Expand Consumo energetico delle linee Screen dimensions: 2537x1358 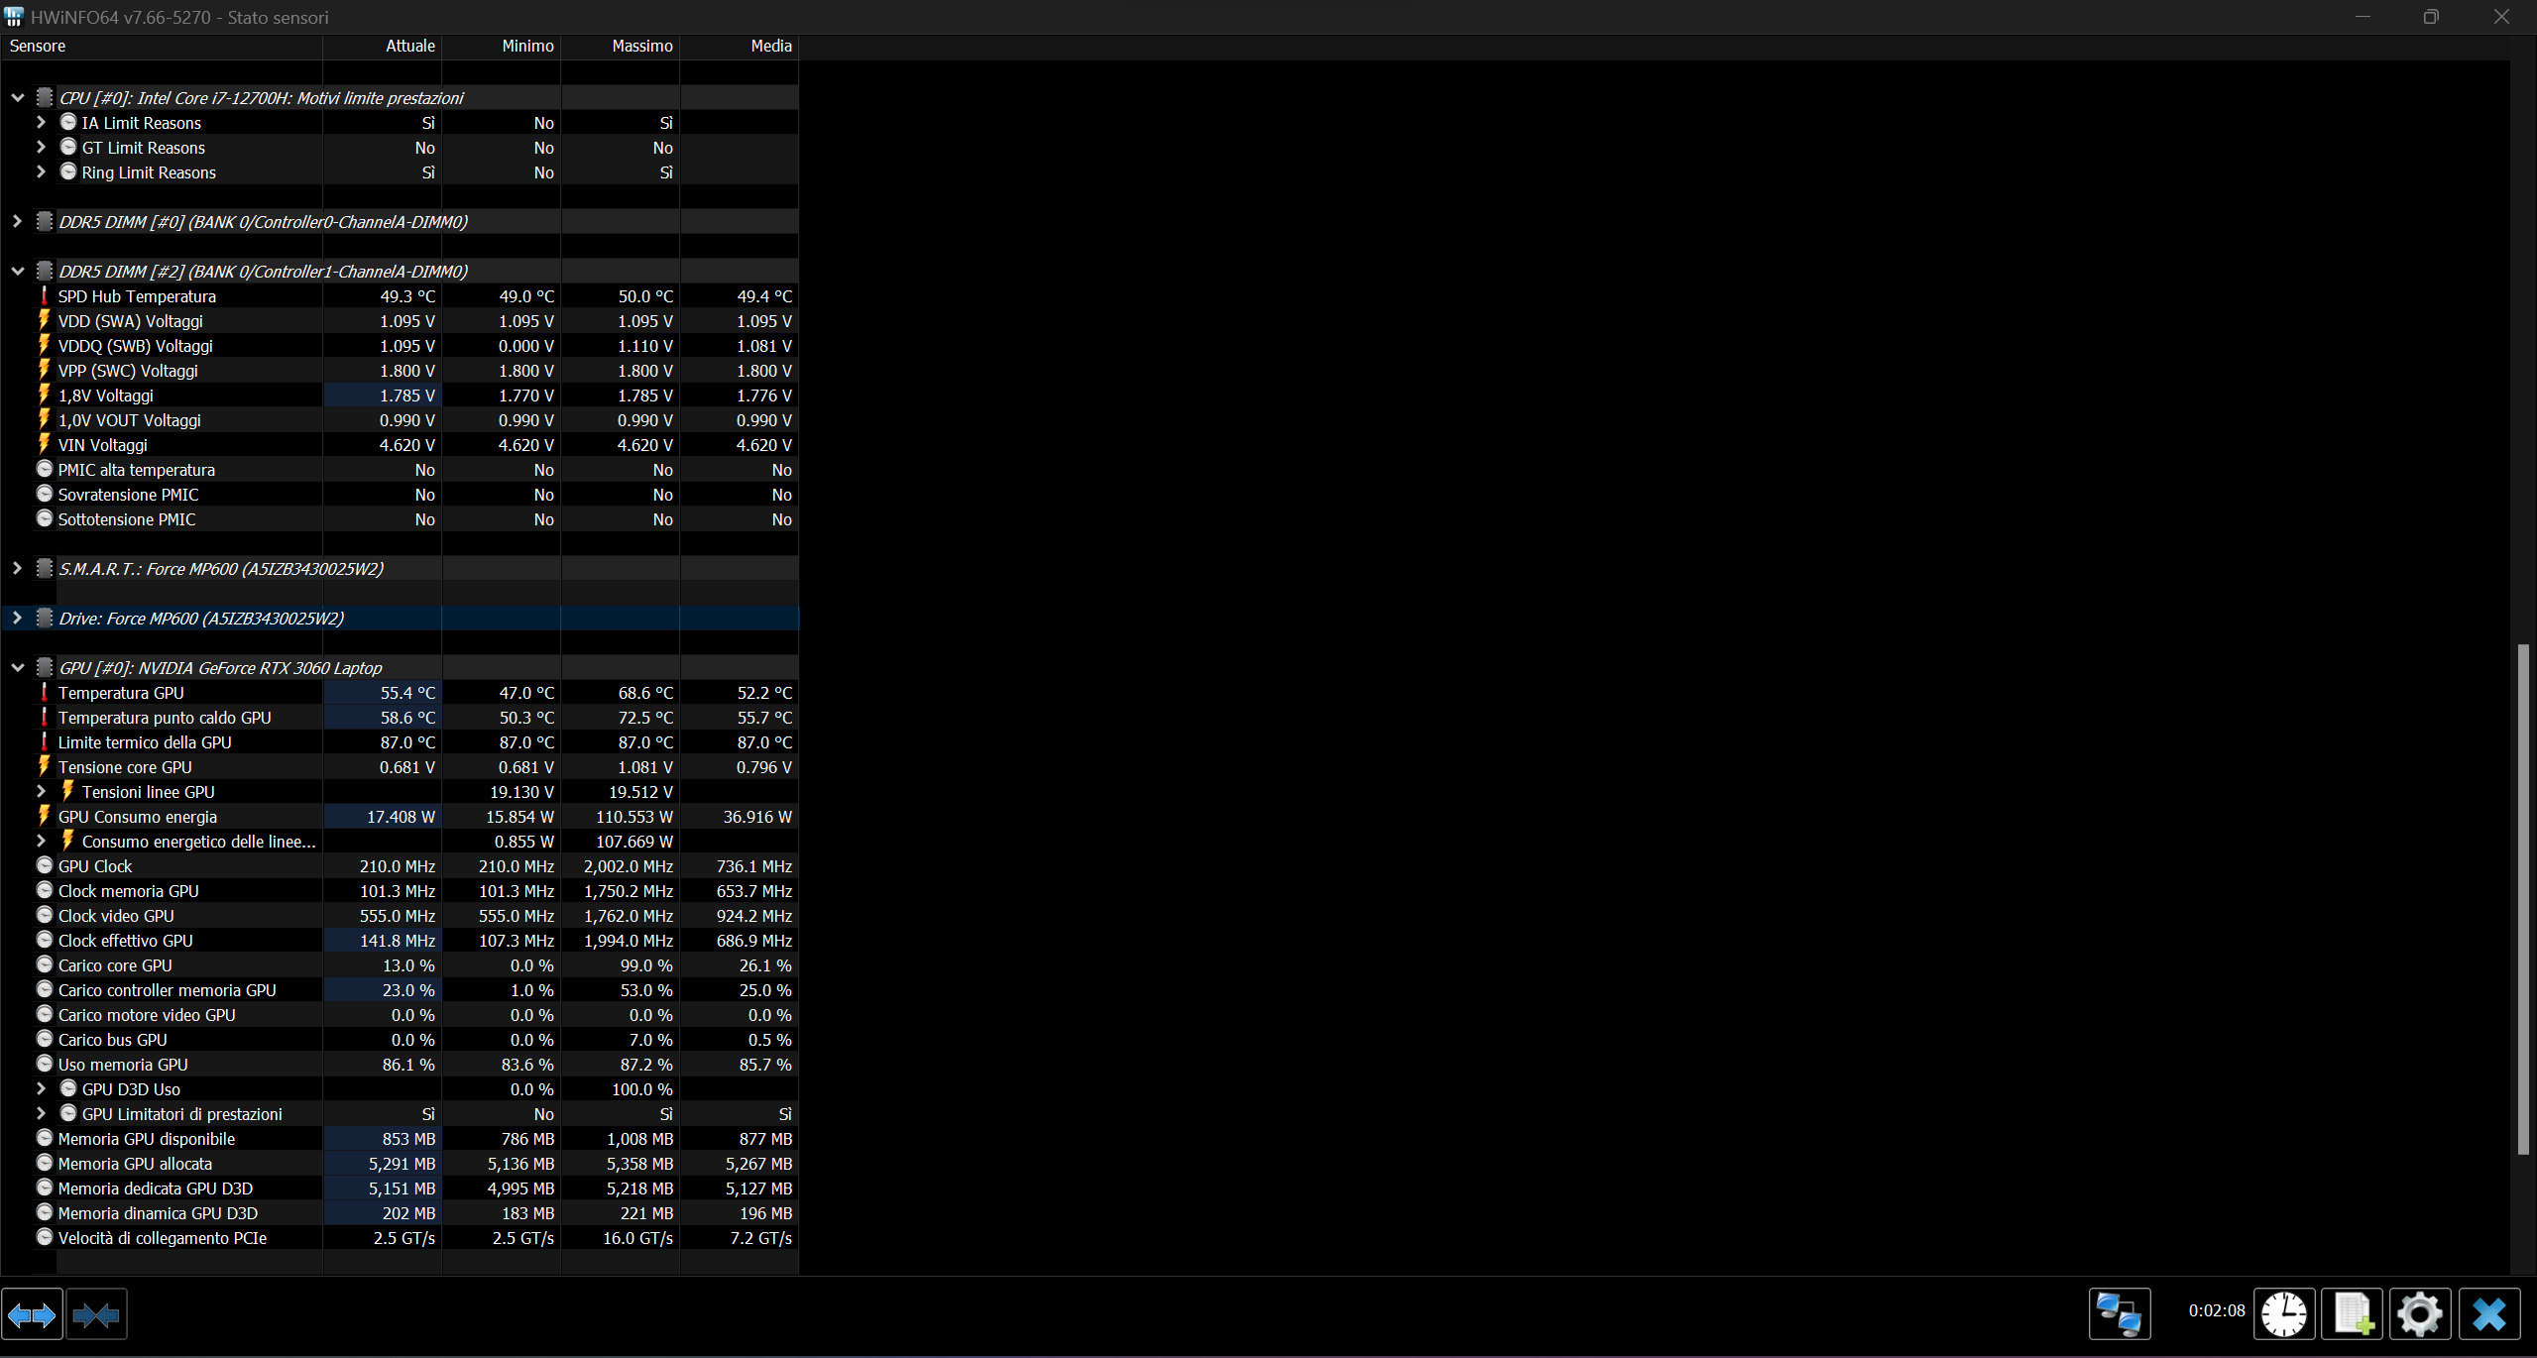(41, 841)
